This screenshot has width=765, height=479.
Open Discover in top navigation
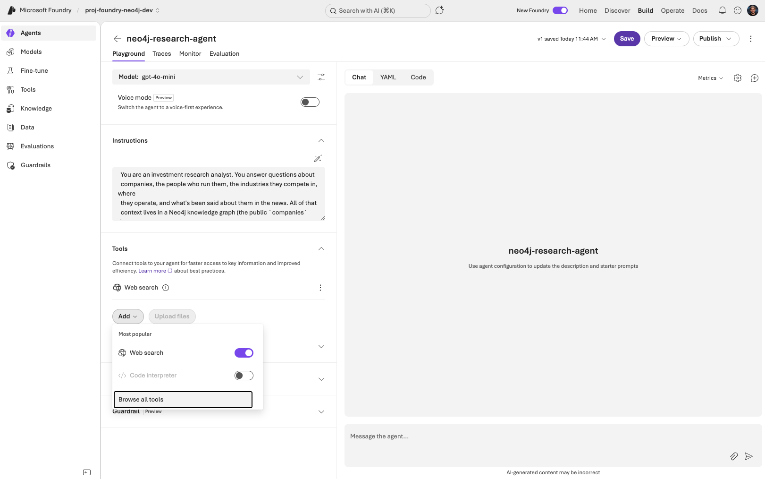pyautogui.click(x=617, y=10)
